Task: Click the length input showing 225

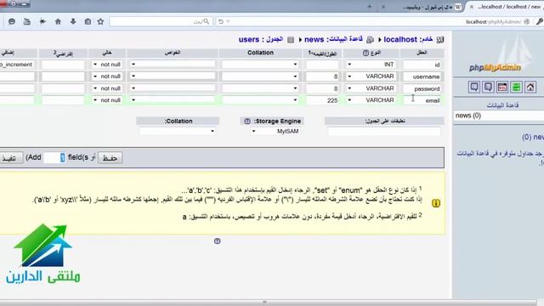Action: (x=323, y=100)
